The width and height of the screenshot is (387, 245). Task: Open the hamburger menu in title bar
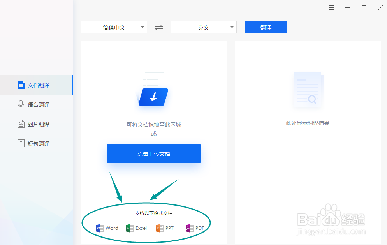pos(331,8)
